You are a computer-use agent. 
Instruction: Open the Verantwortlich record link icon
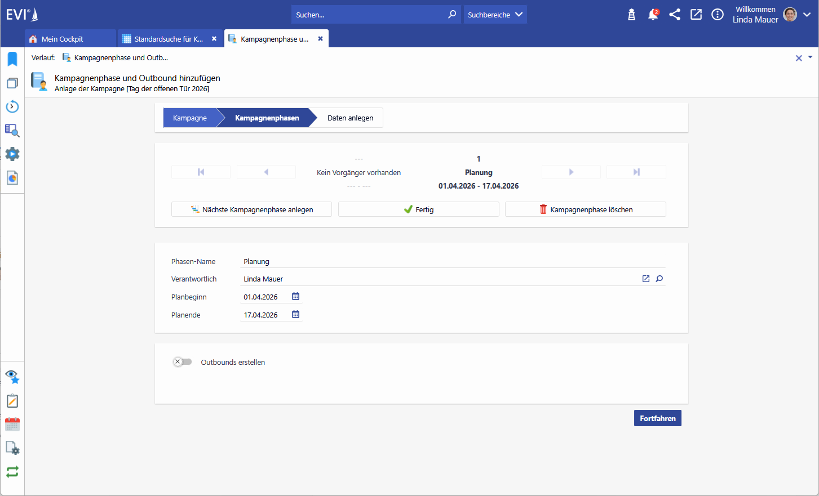coord(646,279)
